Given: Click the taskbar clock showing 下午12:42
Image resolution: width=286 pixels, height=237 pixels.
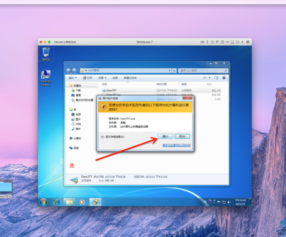Looking at the screenshot, I should pyautogui.click(x=240, y=202).
